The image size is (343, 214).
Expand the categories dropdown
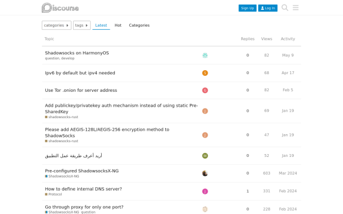[x=57, y=25]
